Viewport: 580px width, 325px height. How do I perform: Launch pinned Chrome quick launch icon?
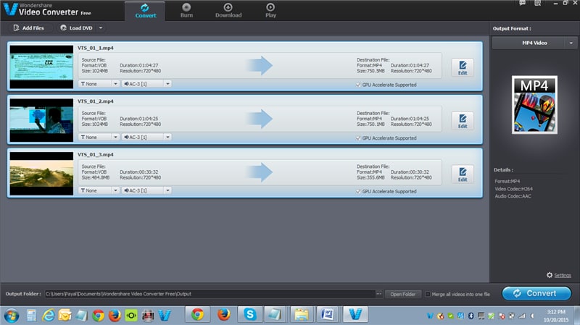pyautogui.click(x=98, y=316)
